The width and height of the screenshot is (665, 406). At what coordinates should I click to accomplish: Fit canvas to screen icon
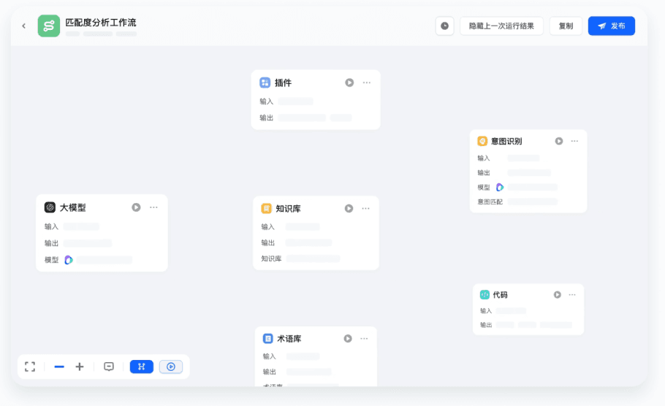pyautogui.click(x=30, y=367)
